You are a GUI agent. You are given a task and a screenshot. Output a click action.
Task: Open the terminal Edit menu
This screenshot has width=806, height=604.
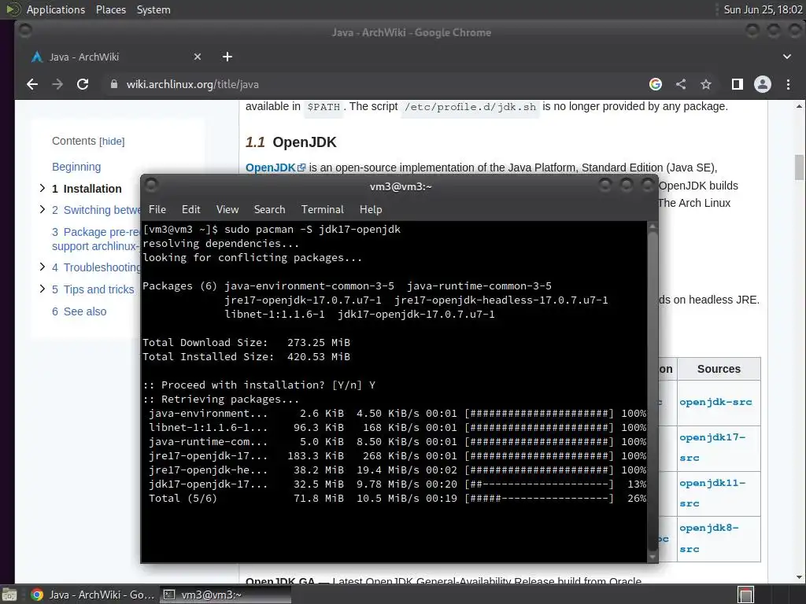[190, 209]
